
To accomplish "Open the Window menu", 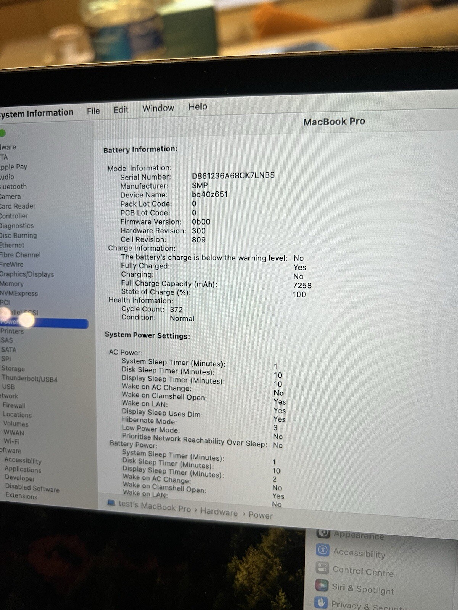I will [158, 108].
